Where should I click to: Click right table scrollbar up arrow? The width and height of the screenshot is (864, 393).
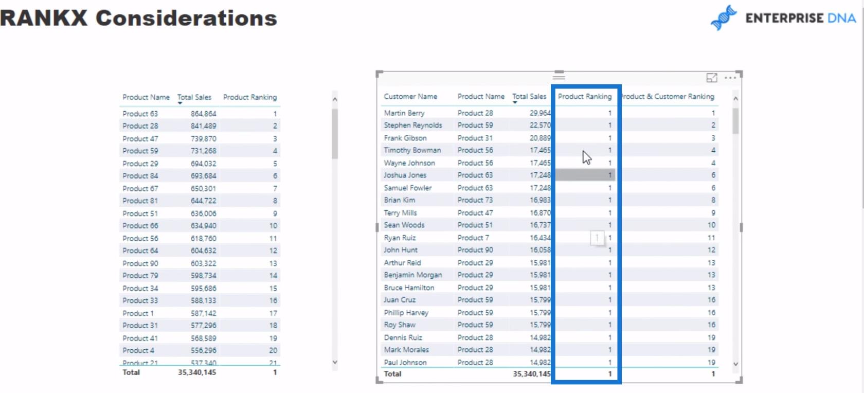[x=735, y=98]
